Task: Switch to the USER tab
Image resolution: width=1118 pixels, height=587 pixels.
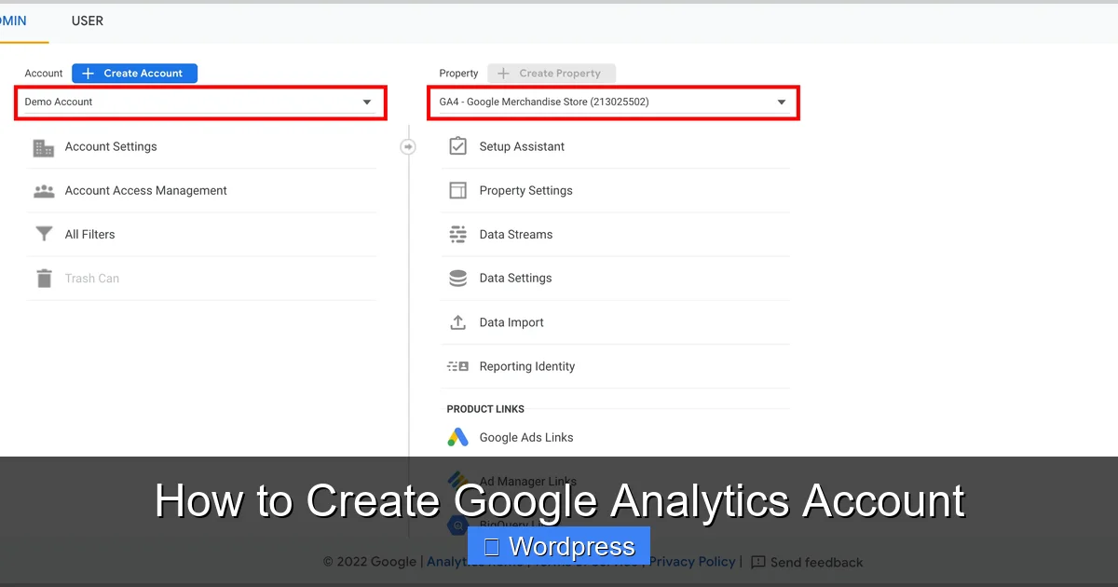Action: (x=87, y=20)
